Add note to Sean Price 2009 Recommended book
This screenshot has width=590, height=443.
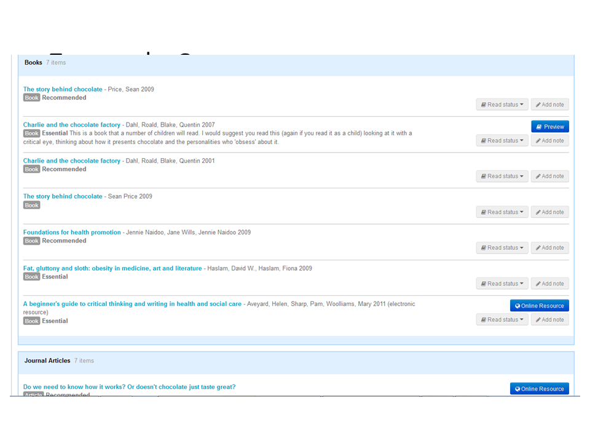pyautogui.click(x=549, y=105)
